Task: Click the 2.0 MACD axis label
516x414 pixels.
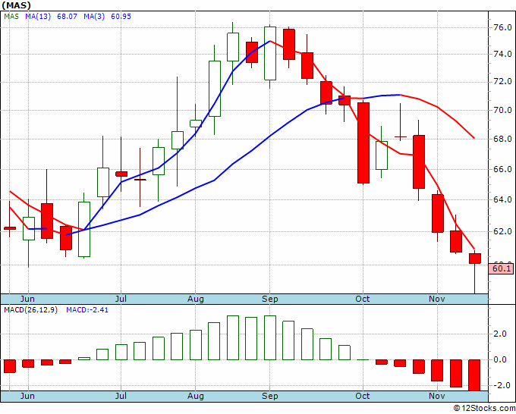Action: coord(499,334)
